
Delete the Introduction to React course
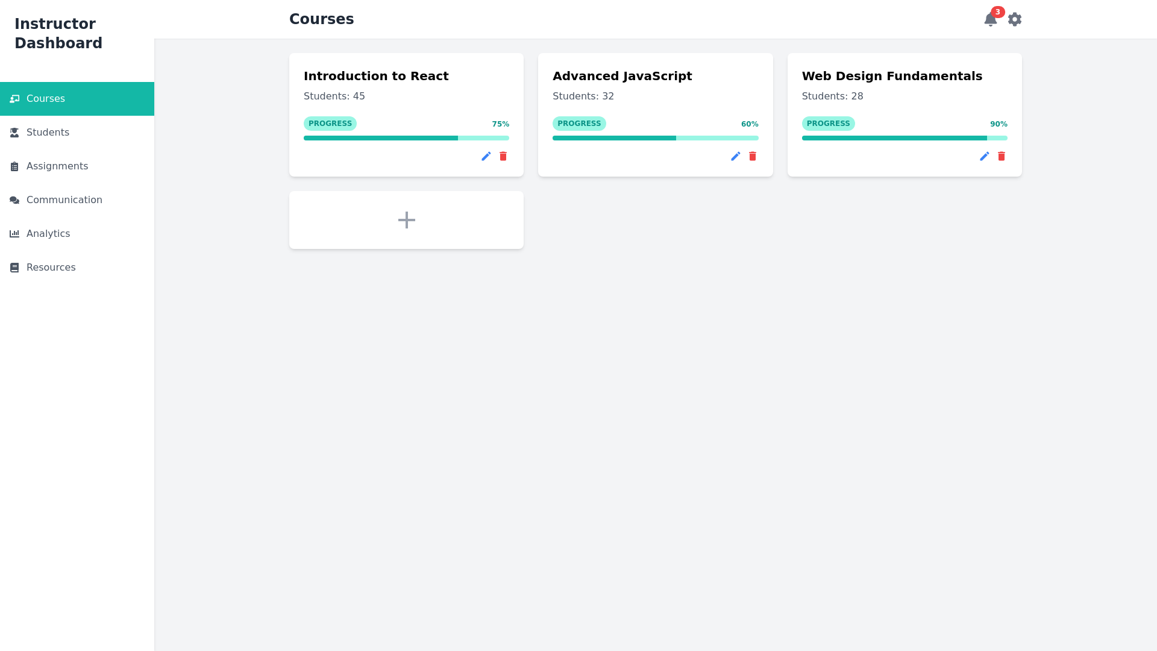click(503, 156)
